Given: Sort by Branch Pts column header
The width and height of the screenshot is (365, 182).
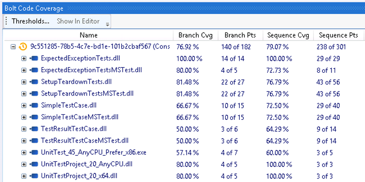Looking at the screenshot, I should (x=240, y=35).
